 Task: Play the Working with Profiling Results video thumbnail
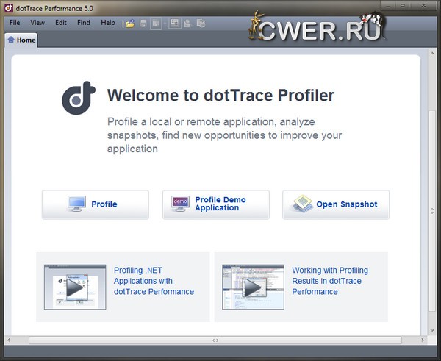click(252, 287)
